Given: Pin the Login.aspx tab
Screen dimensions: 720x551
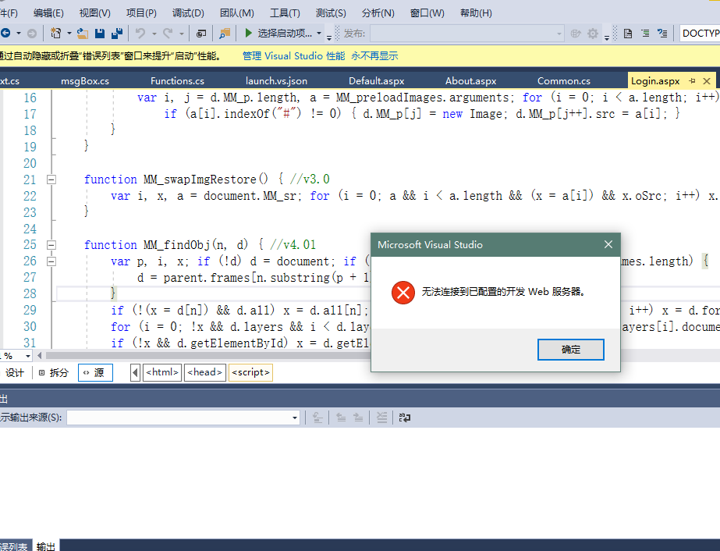Looking at the screenshot, I should (692, 81).
